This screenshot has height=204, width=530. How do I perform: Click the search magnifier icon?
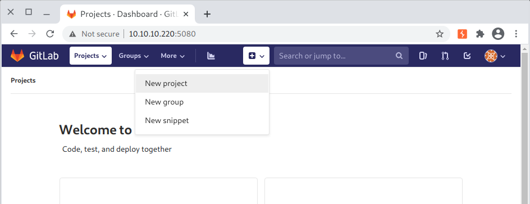(x=399, y=56)
